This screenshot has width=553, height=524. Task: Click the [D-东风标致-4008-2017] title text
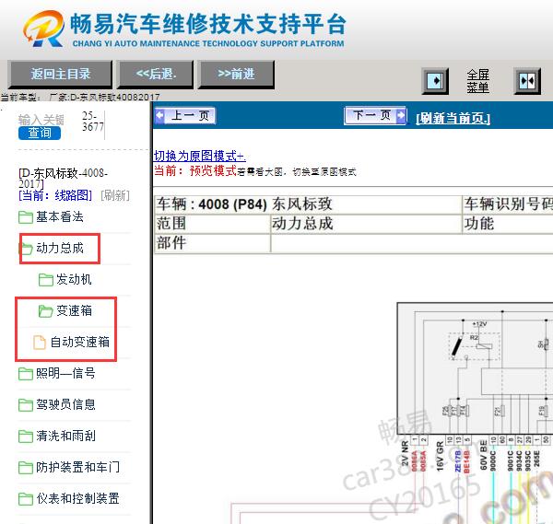click(63, 179)
